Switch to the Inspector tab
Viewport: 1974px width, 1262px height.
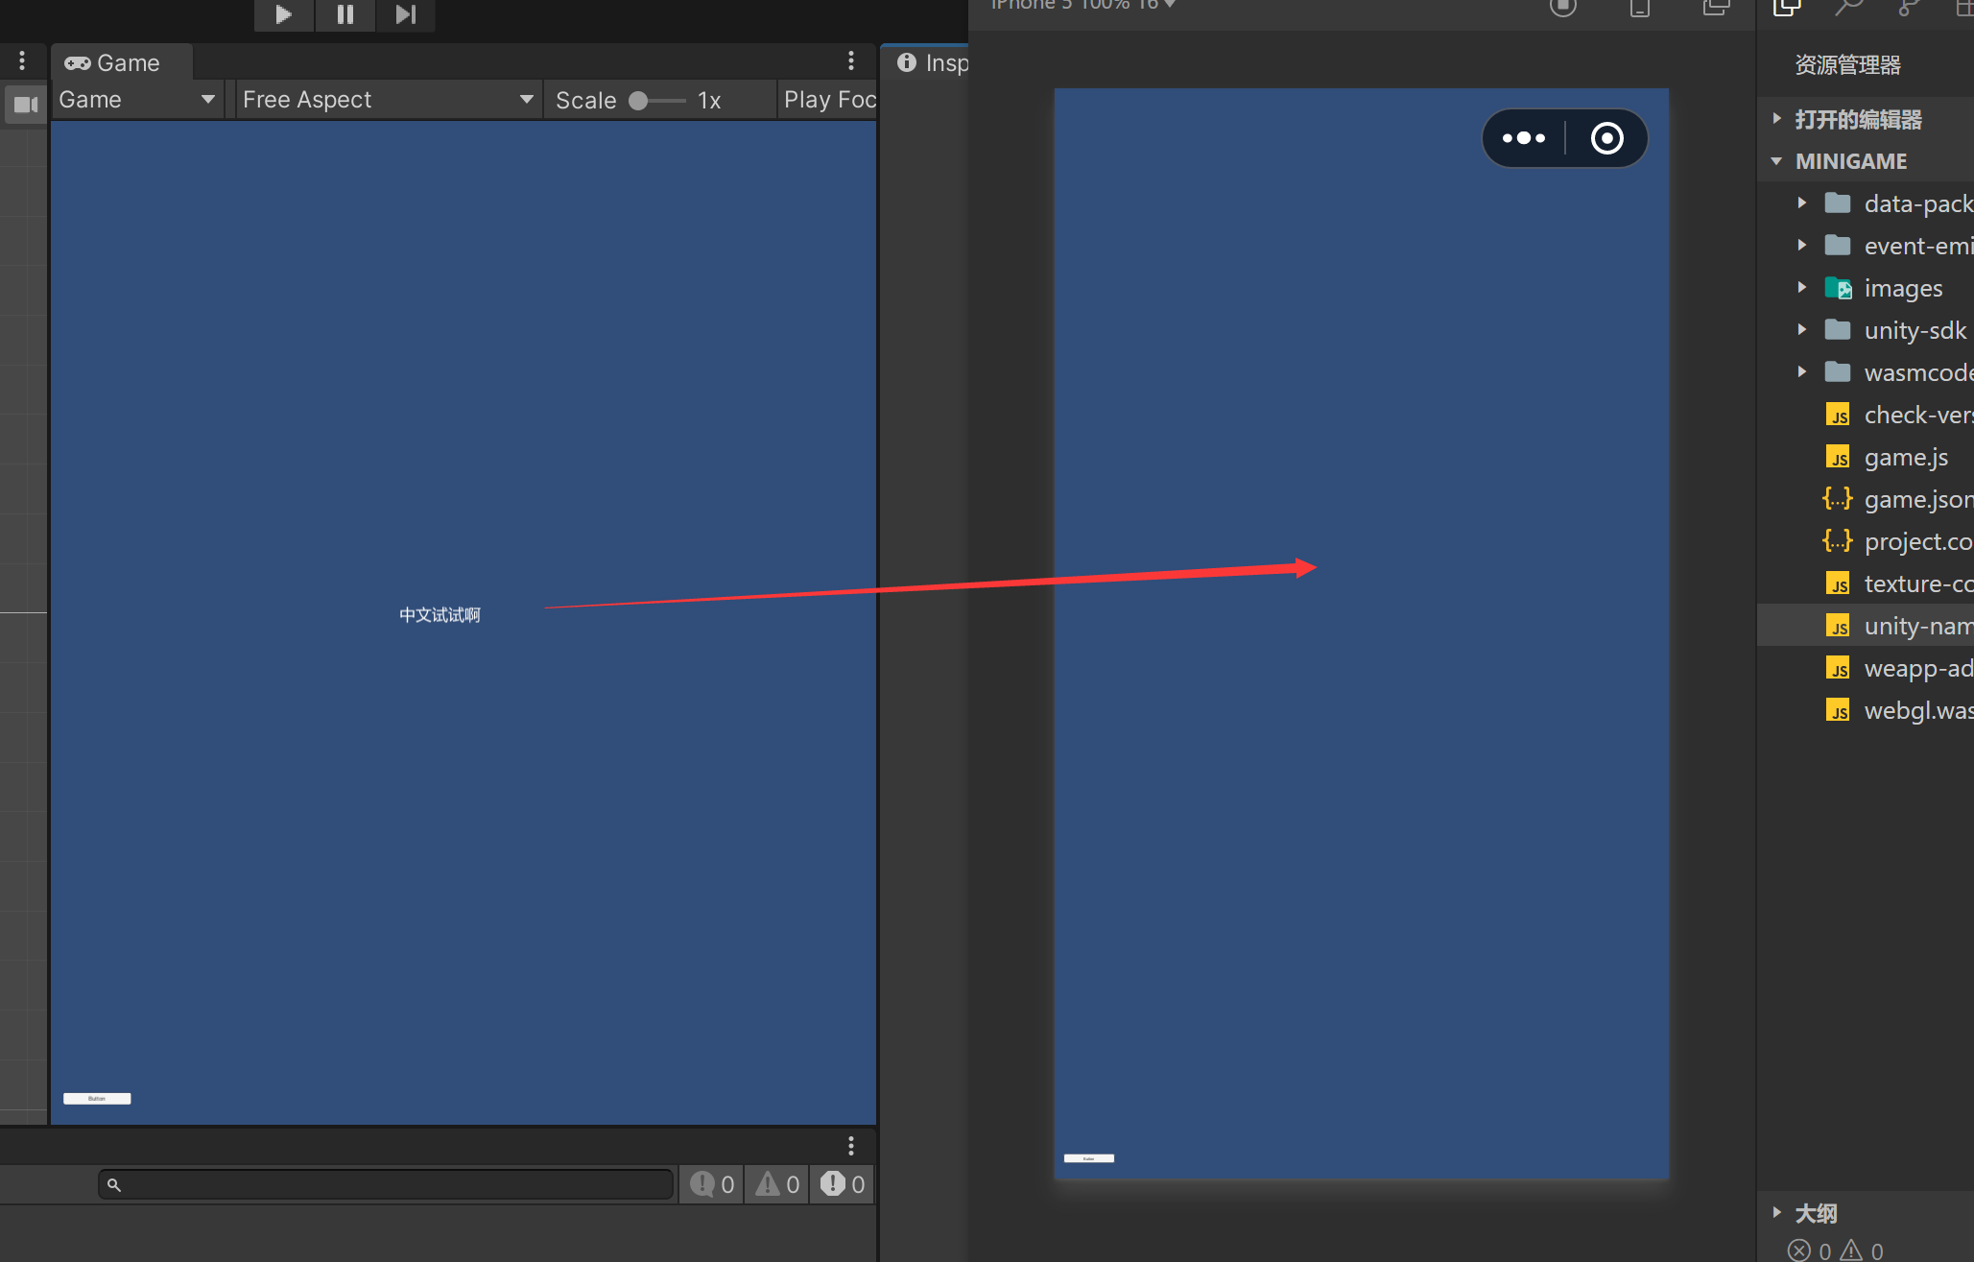coord(932,63)
